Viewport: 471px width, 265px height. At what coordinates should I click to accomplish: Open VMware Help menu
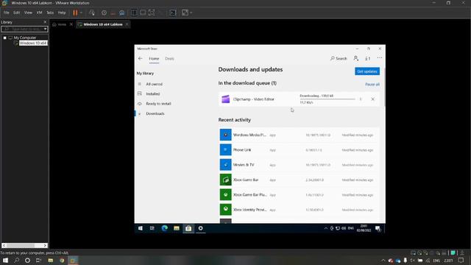tap(62, 13)
